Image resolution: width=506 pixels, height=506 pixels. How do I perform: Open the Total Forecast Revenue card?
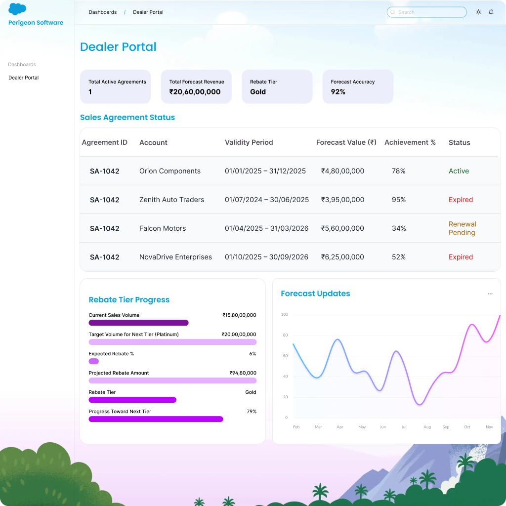196,86
